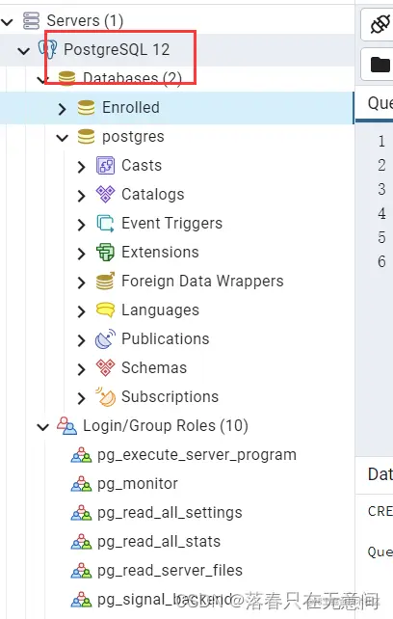Click line number 1 in query editor
The width and height of the screenshot is (393, 619).
(381, 142)
